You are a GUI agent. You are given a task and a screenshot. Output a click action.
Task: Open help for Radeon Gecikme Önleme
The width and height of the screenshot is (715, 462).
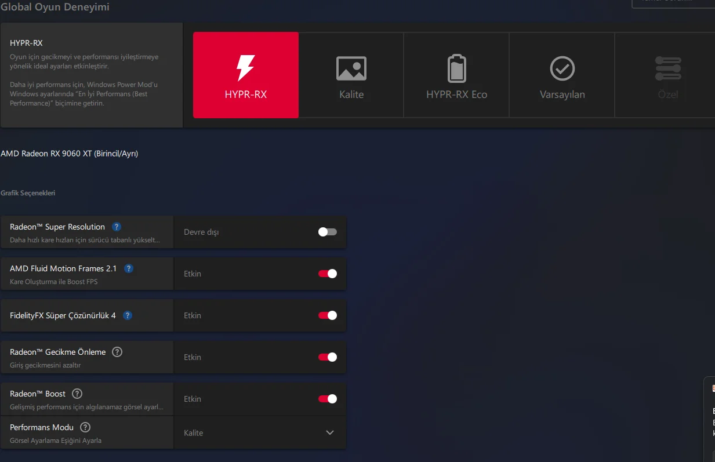point(117,352)
